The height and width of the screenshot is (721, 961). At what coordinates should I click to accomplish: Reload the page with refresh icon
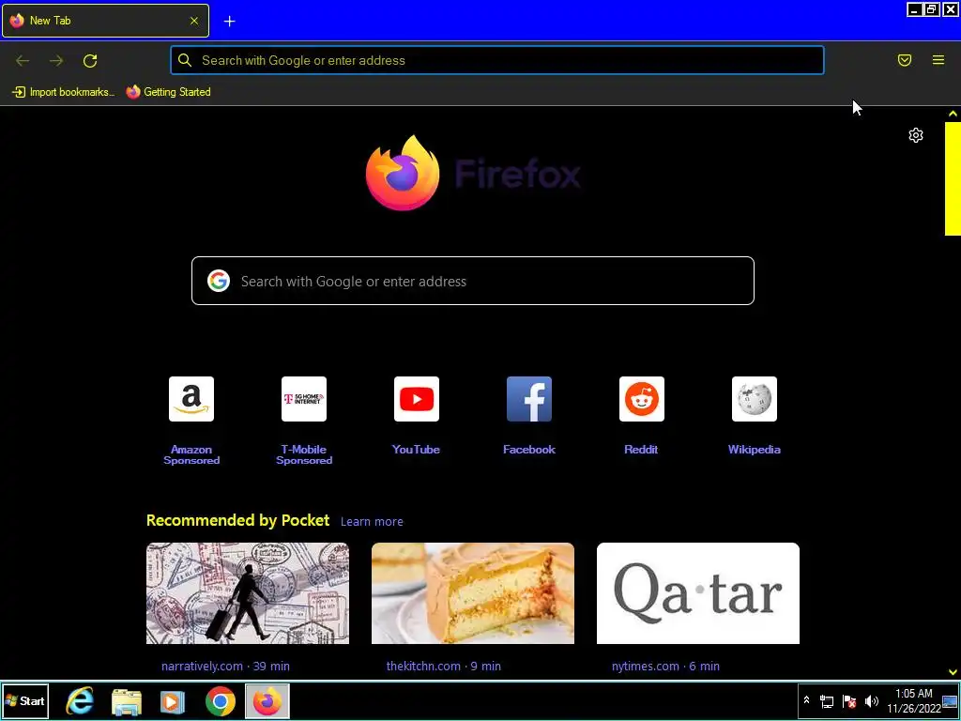point(90,60)
